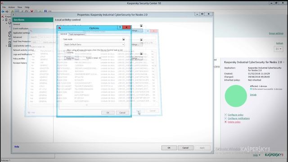Open the Details link in policy panel
Viewport: 288px width, 162px height.
253,95
